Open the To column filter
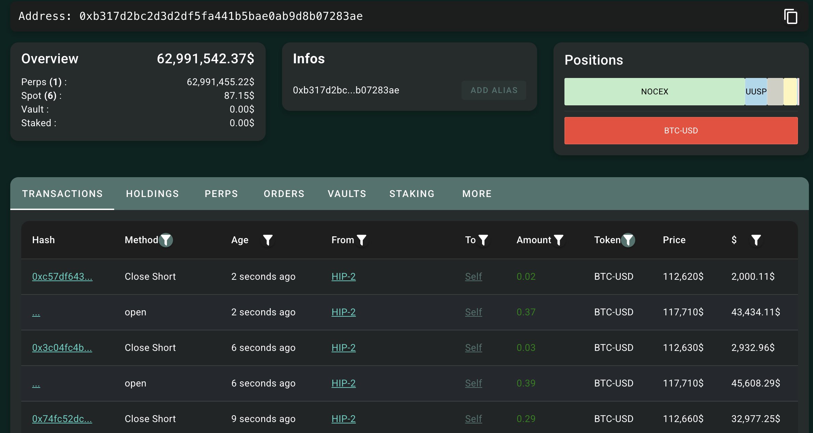This screenshot has width=813, height=433. 483,240
